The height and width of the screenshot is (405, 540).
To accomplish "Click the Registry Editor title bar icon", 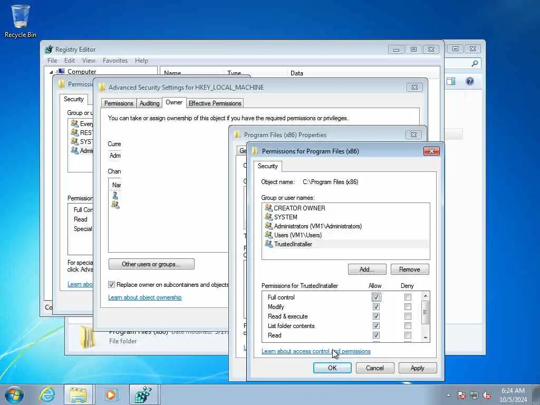I will point(49,49).
